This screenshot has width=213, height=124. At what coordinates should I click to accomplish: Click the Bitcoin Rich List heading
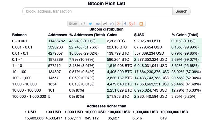click(106, 3)
